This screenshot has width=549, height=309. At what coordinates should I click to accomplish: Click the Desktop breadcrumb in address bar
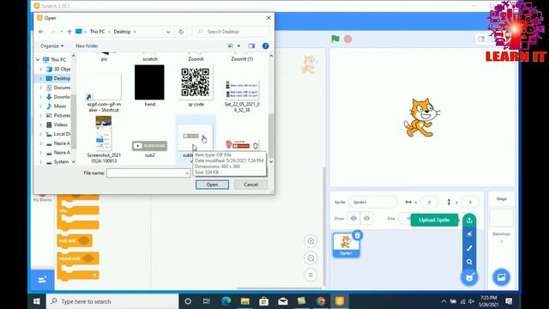click(122, 32)
